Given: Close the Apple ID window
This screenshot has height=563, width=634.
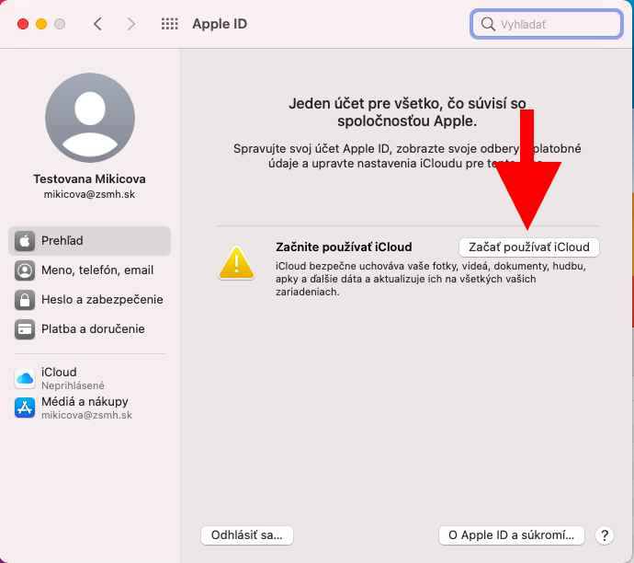Looking at the screenshot, I should (x=23, y=24).
